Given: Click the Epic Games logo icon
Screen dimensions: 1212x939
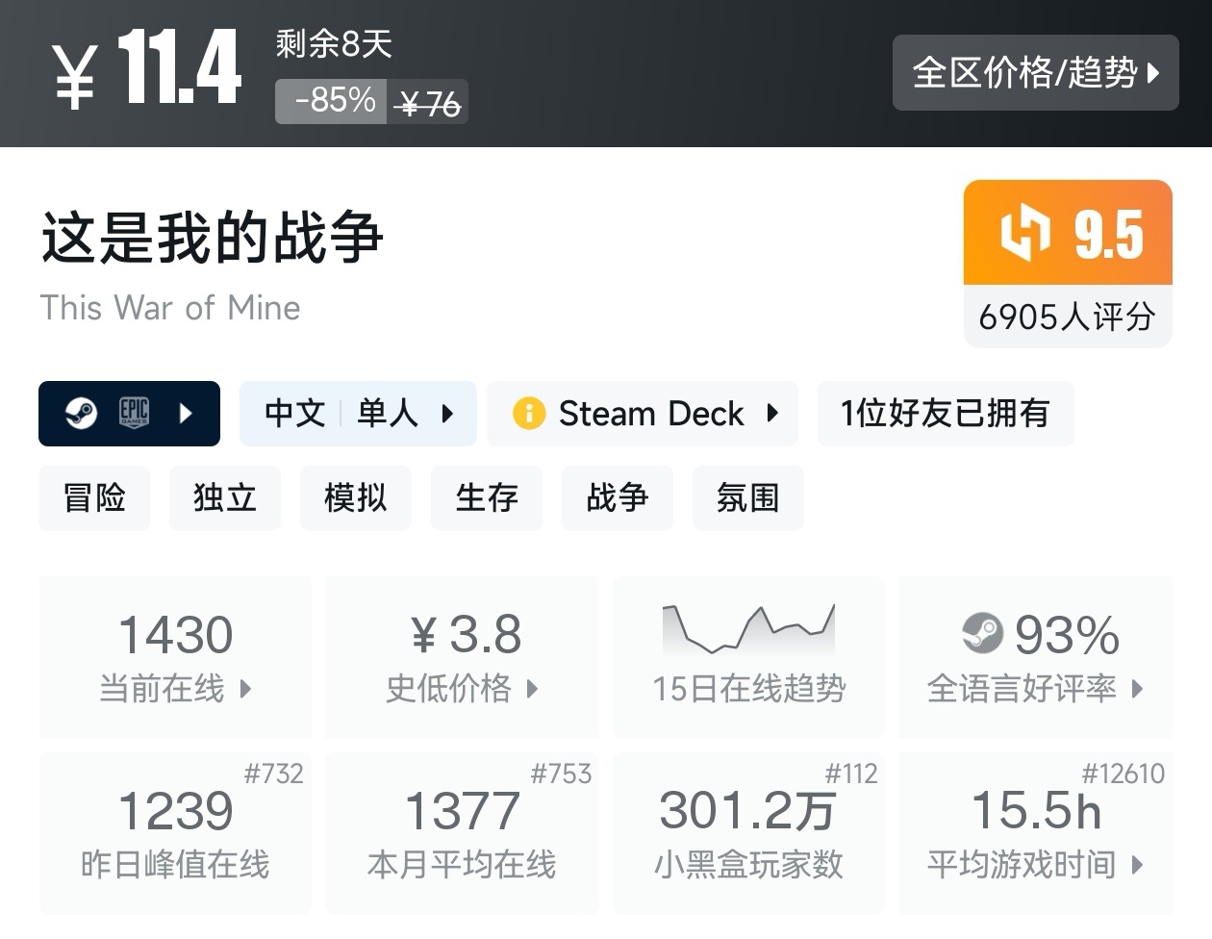Looking at the screenshot, I should coord(134,414).
